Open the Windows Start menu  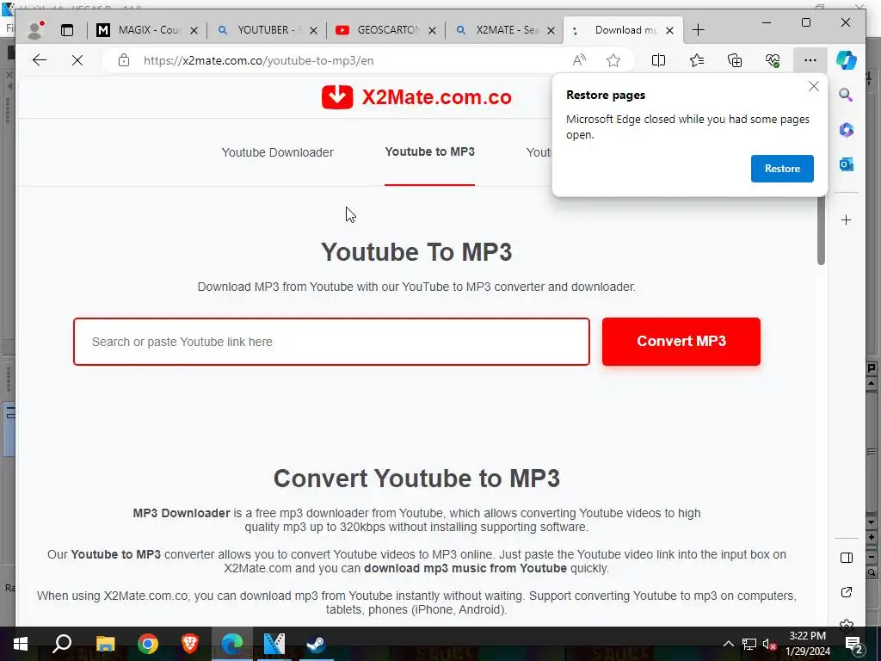(x=21, y=644)
